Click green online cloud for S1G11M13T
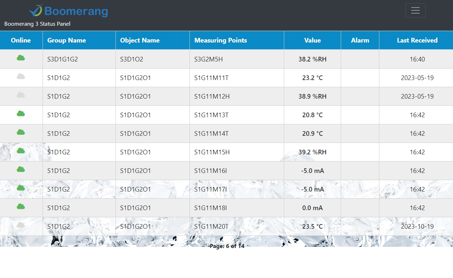 click(x=21, y=114)
